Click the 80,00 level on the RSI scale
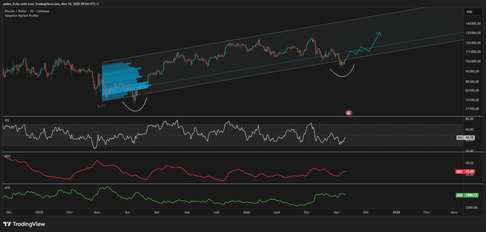 [469, 119]
